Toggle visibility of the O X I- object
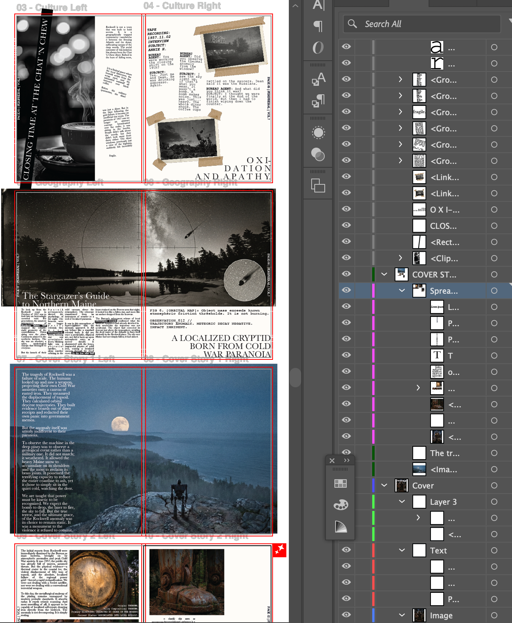 [346, 209]
